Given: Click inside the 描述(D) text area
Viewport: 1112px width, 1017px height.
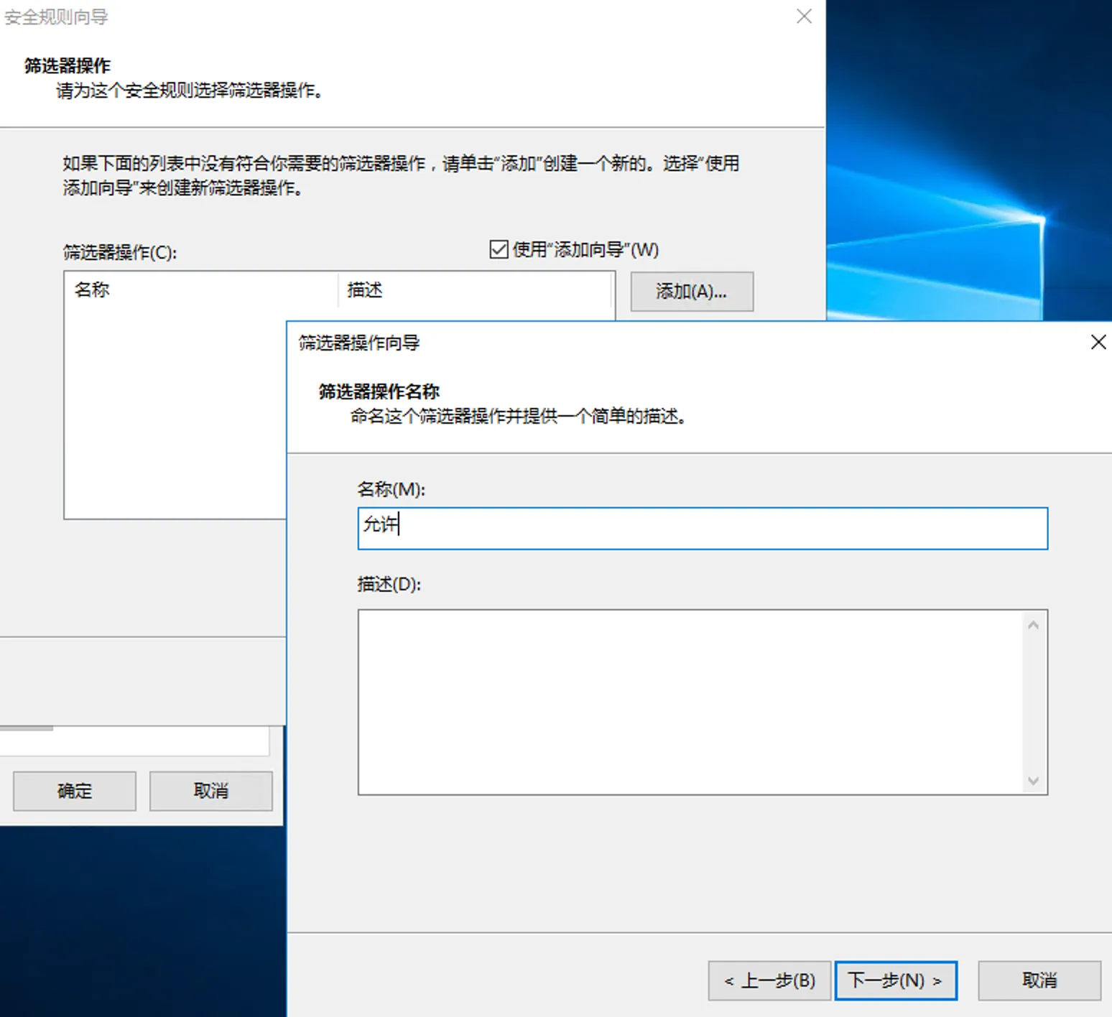Looking at the screenshot, I should pos(690,702).
